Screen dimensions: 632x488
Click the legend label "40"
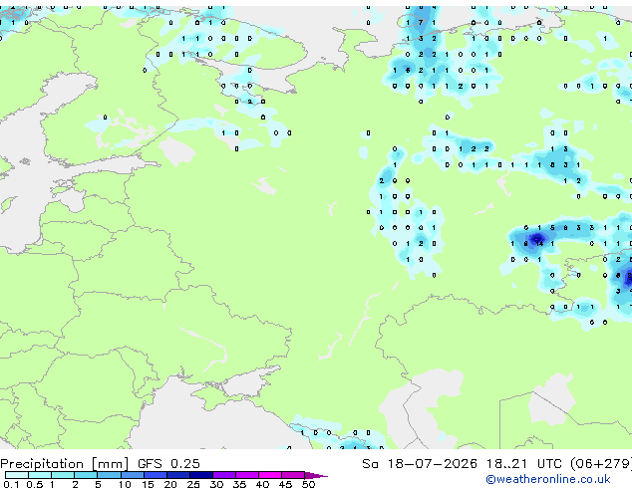coord(262,484)
